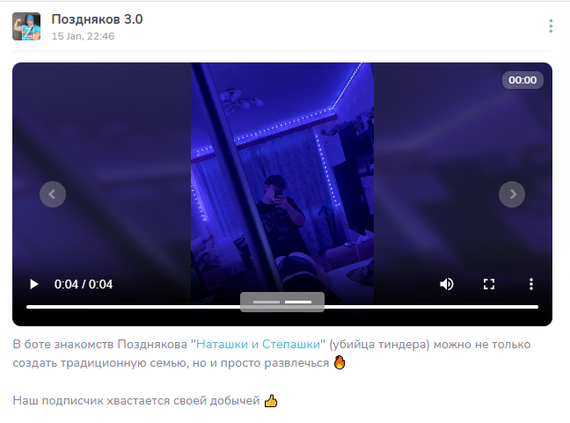
Task: Follow the Наташки и Степашки link
Action: click(258, 344)
